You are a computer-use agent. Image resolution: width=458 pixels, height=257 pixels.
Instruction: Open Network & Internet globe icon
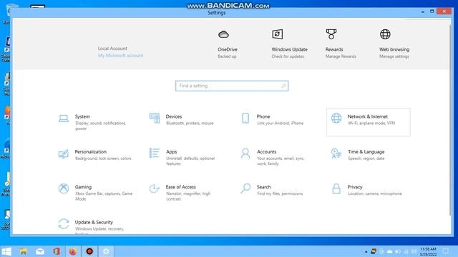click(x=336, y=119)
